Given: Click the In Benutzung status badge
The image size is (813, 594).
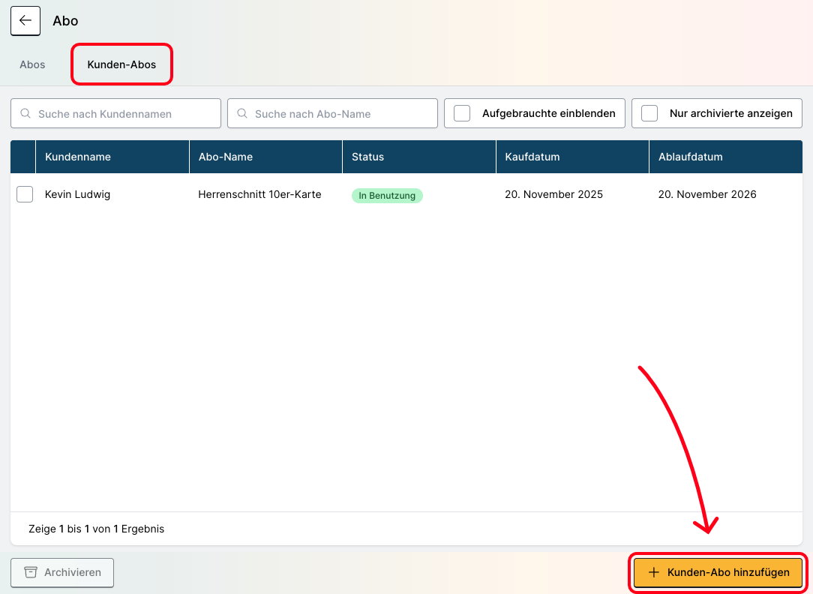Looking at the screenshot, I should pos(387,196).
